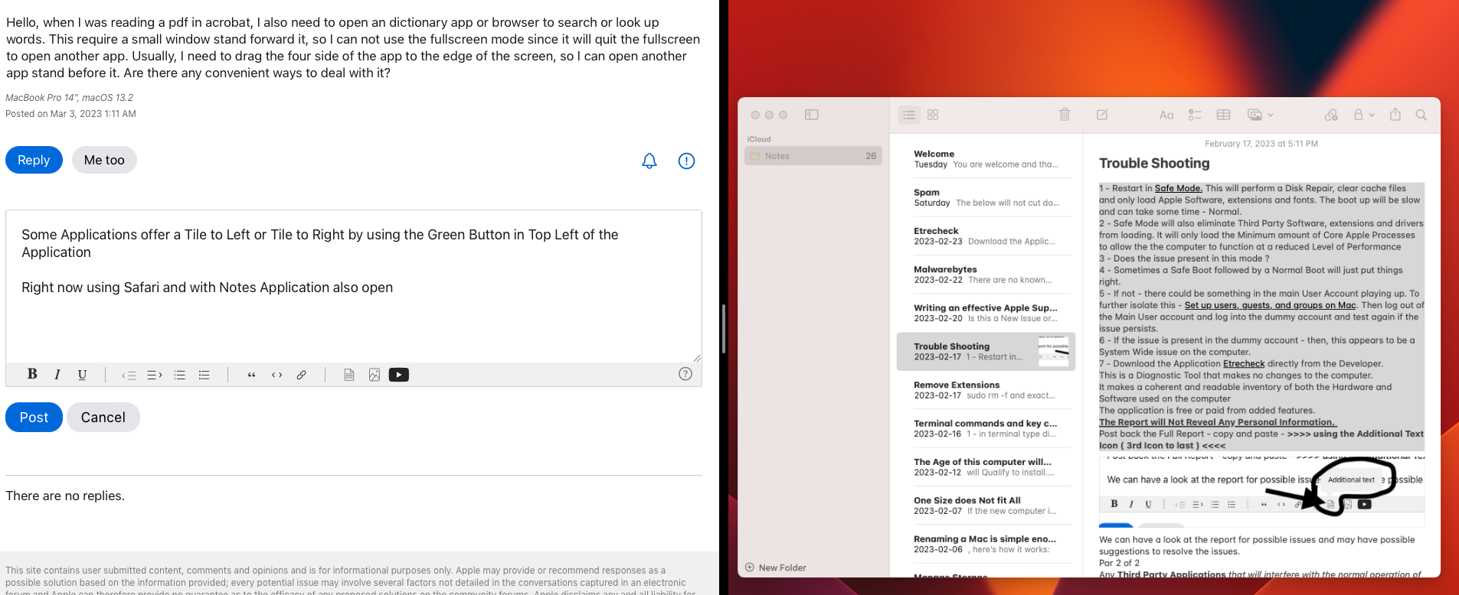The image size is (1459, 595).
Task: Click the Cancel button
Action: point(103,417)
